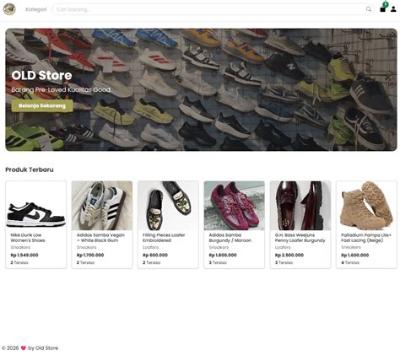Open Nike Dunk Low product thumbnail

36,206
